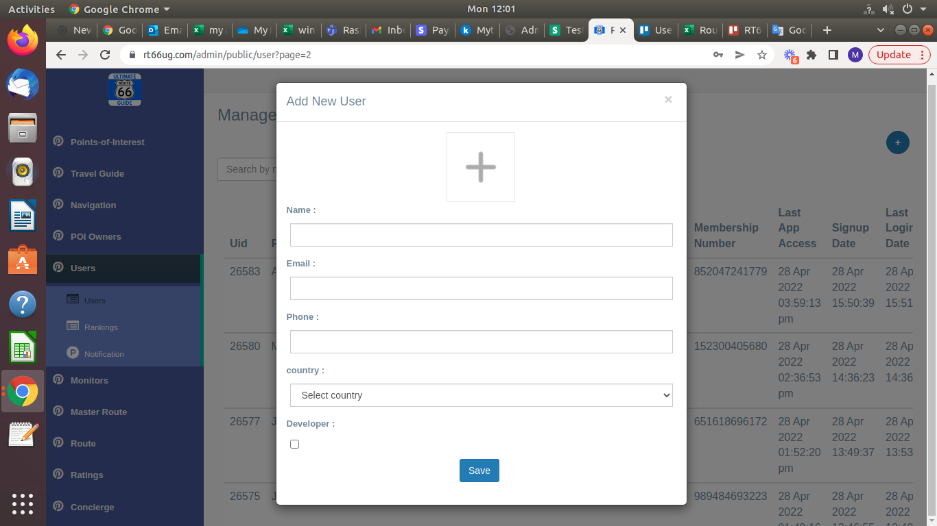The image size is (937, 526).
Task: Reload the page
Action: click(105, 55)
